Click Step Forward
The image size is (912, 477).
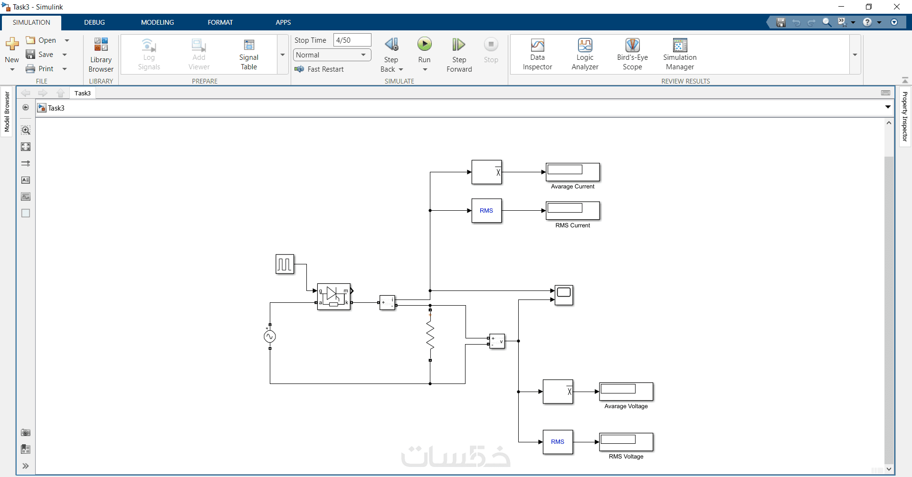pyautogui.click(x=459, y=55)
